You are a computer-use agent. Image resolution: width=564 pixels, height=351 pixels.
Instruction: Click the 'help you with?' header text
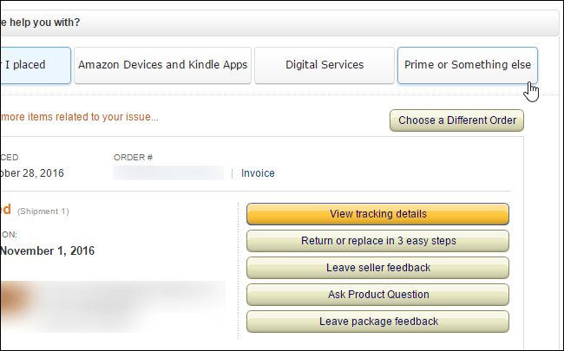coord(45,23)
